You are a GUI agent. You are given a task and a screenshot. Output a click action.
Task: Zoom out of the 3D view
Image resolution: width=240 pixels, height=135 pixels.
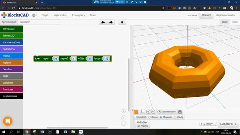(153, 112)
